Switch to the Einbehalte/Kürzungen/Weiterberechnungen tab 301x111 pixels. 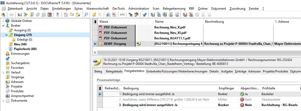click(177, 71)
